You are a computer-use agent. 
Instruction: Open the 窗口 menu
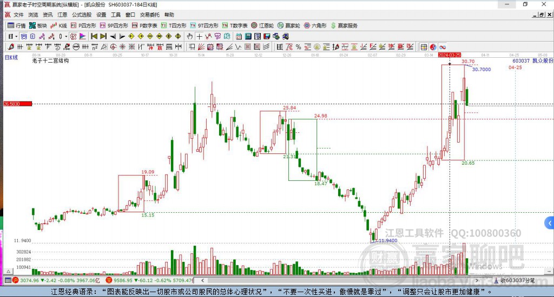(x=130, y=15)
